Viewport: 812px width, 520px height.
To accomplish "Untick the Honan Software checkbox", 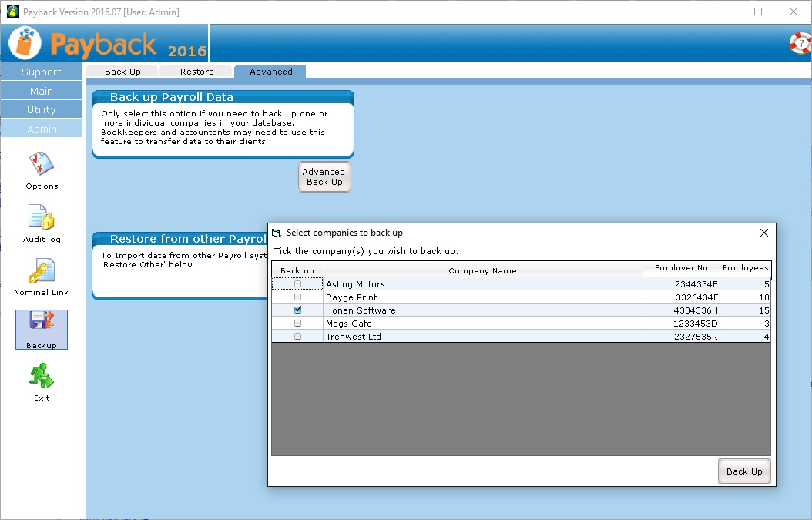I will (x=297, y=310).
